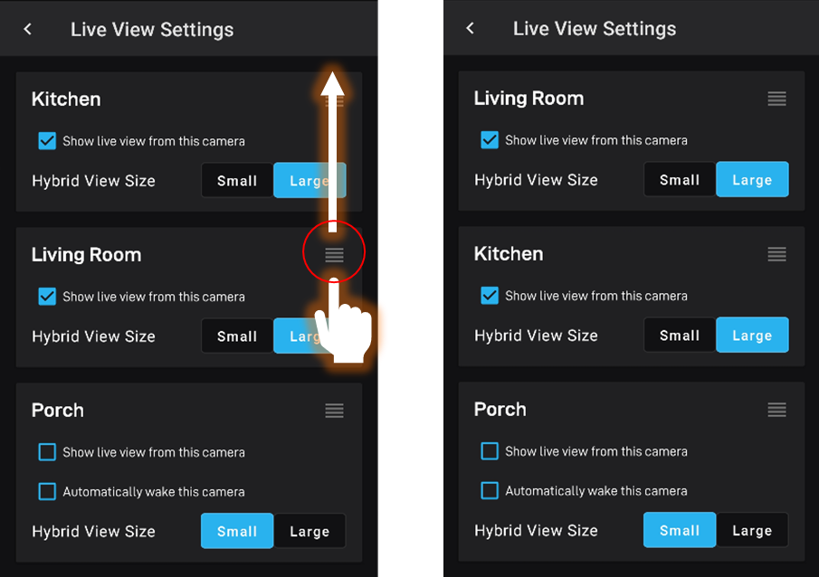This screenshot has width=819, height=577.
Task: Click the right panel's Kitchen reorder handle
Action: pos(776,254)
